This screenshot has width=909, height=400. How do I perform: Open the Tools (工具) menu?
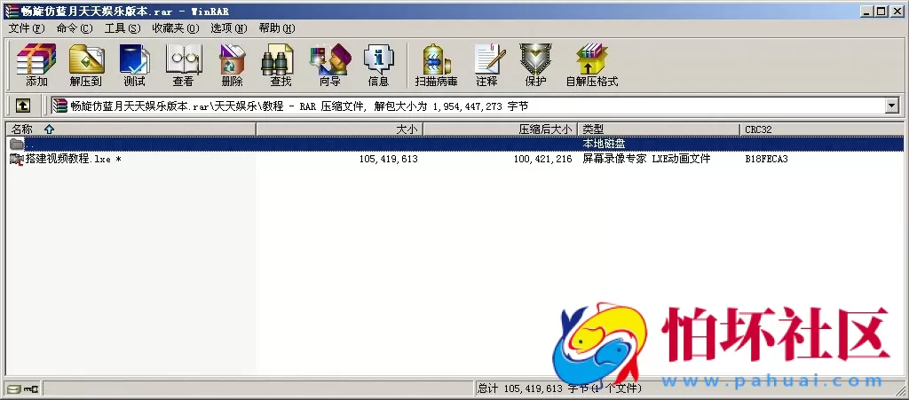pyautogui.click(x=123, y=28)
